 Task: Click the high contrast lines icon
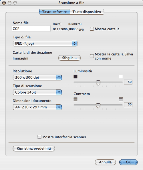tap(121, 99)
